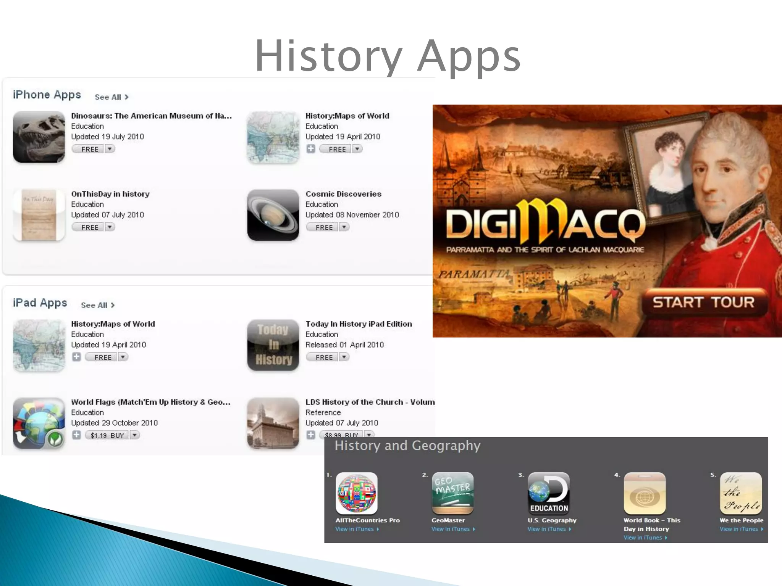Get Today In History iPad Edition FREE
Viewport: 782px width, 586px height.
click(323, 357)
